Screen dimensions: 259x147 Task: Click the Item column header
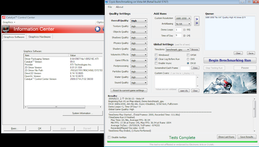click(x=46, y=55)
